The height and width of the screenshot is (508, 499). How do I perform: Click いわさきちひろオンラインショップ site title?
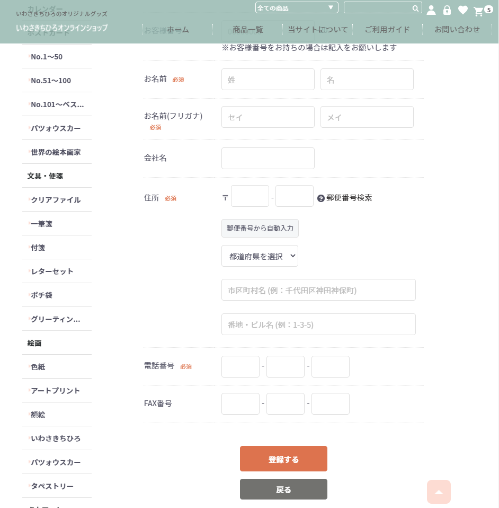pyautogui.click(x=62, y=28)
